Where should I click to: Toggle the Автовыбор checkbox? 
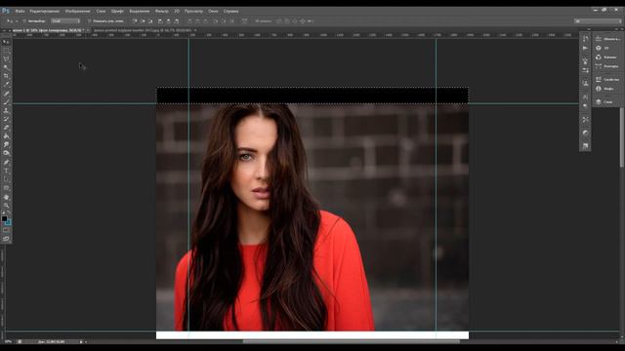click(x=23, y=21)
